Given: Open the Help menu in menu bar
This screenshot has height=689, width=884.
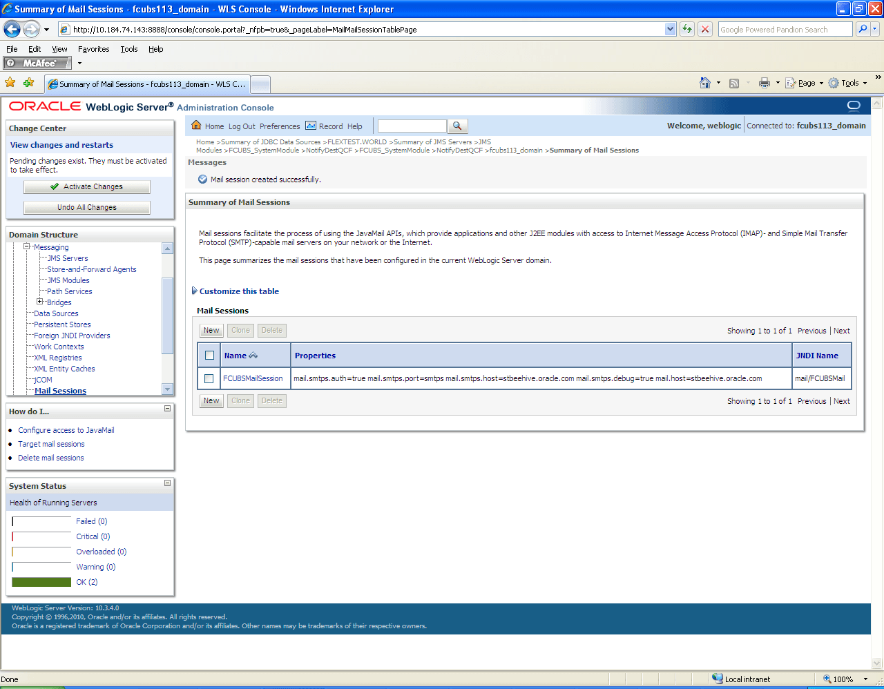Looking at the screenshot, I should click(x=156, y=49).
